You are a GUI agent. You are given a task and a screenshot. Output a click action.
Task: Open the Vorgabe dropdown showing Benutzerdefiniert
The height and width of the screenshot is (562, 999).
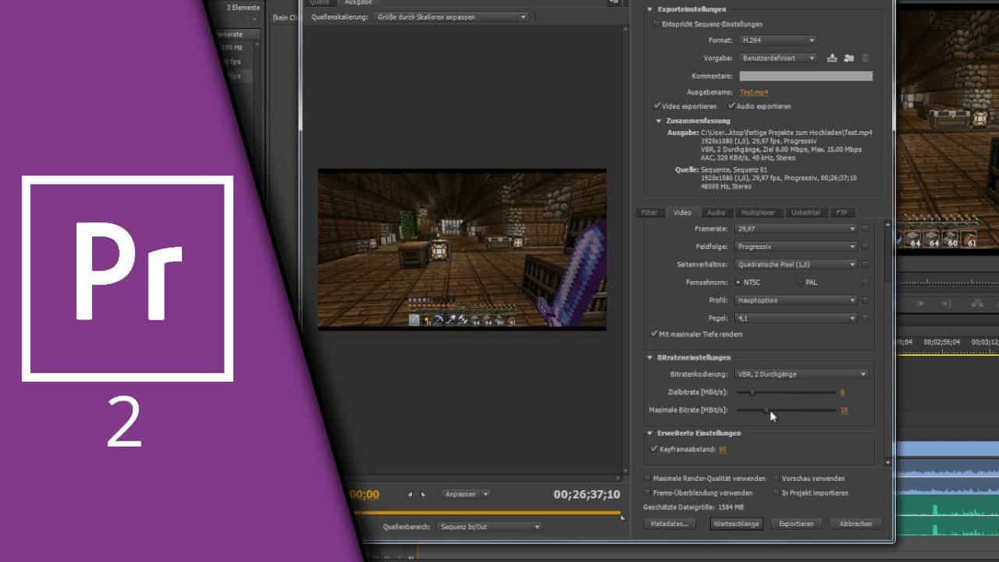pyautogui.click(x=777, y=58)
